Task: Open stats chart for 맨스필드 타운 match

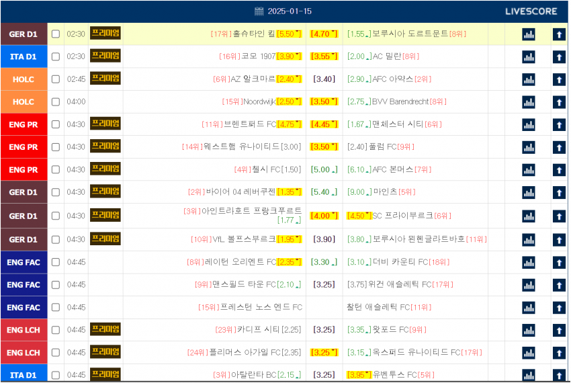Action: tap(529, 285)
